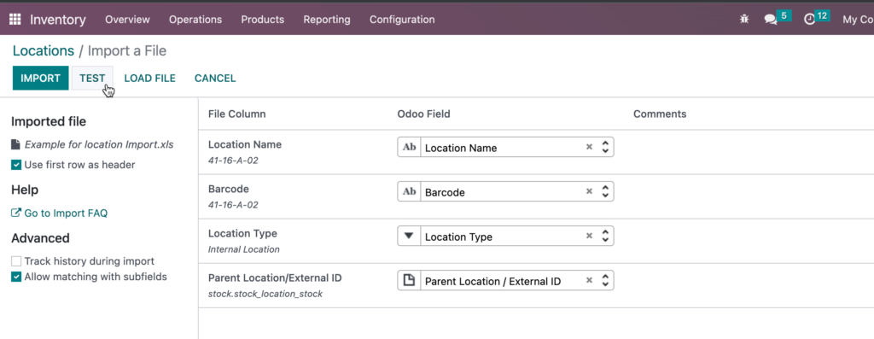The height and width of the screenshot is (339, 874).
Task: Expand the Location Name field dropdown arrows
Action: coord(605,147)
